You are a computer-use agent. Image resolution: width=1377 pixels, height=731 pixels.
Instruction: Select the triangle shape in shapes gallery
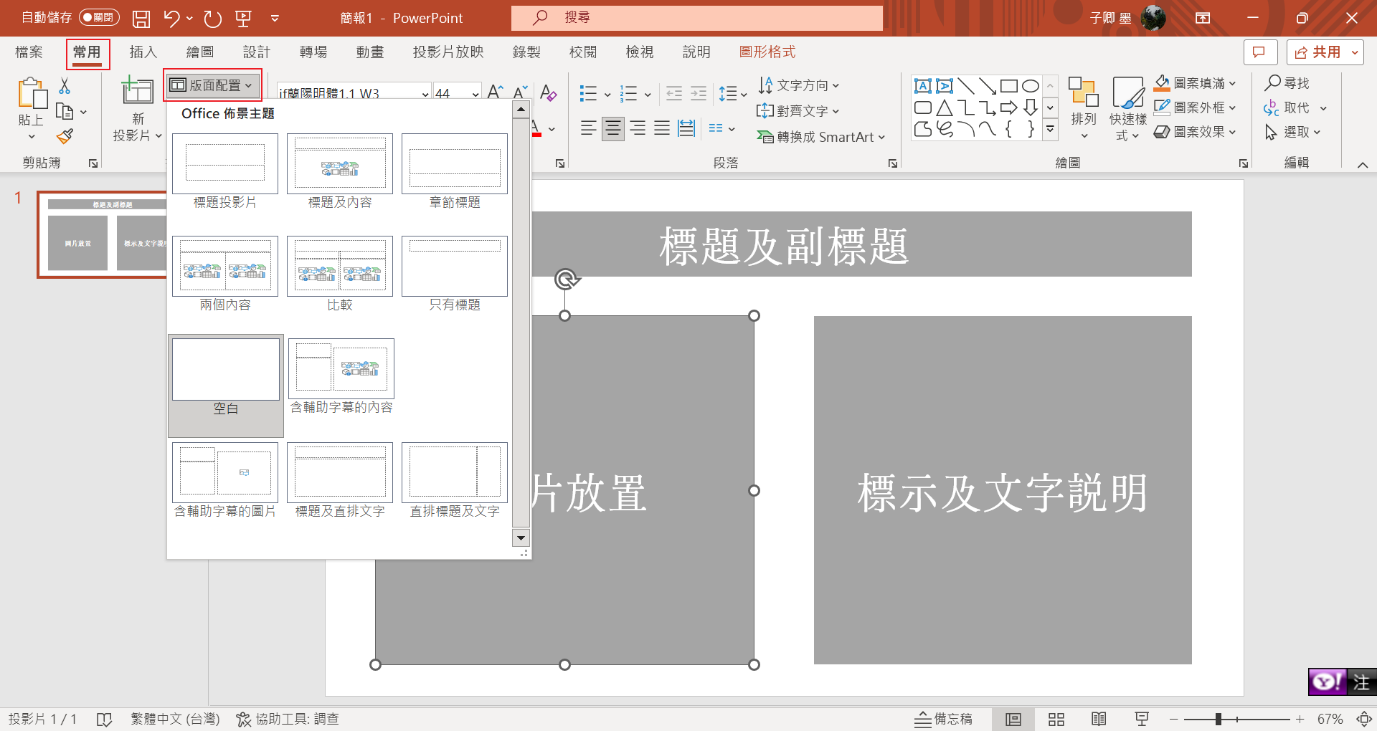point(945,107)
